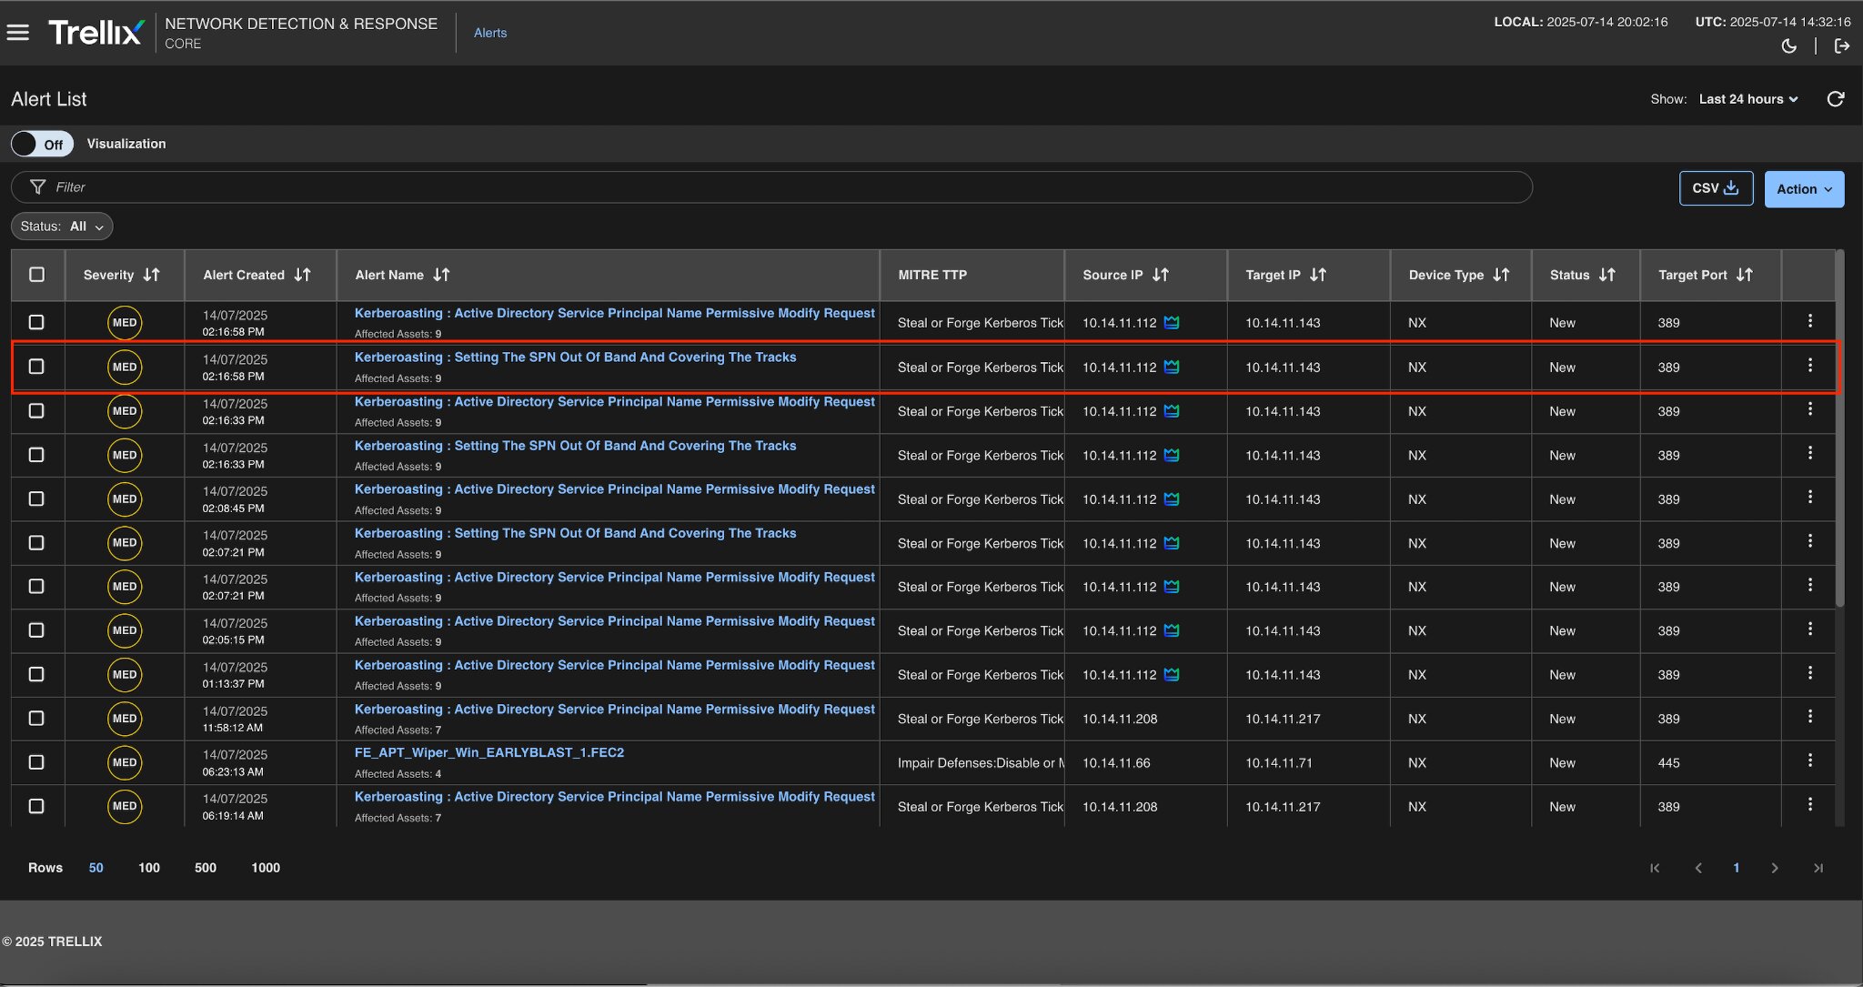Select the highlighted second alert's checkbox
The image size is (1863, 987).
click(36, 367)
